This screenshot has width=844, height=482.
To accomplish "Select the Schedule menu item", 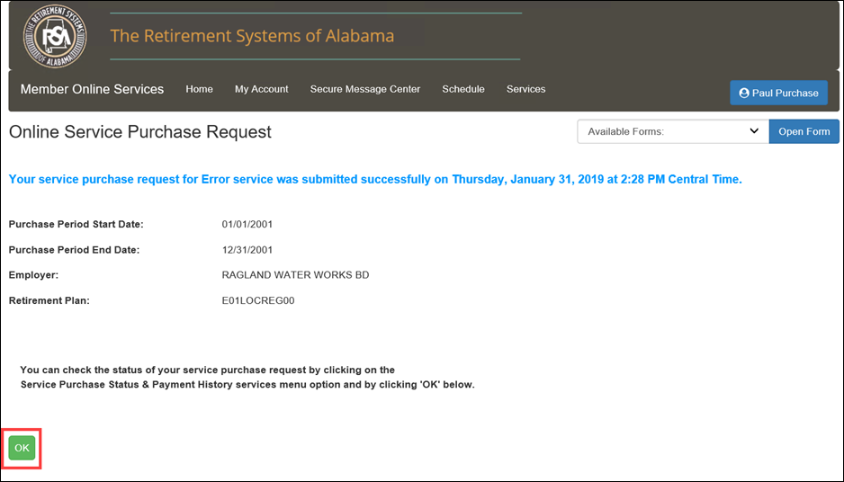I will click(463, 89).
